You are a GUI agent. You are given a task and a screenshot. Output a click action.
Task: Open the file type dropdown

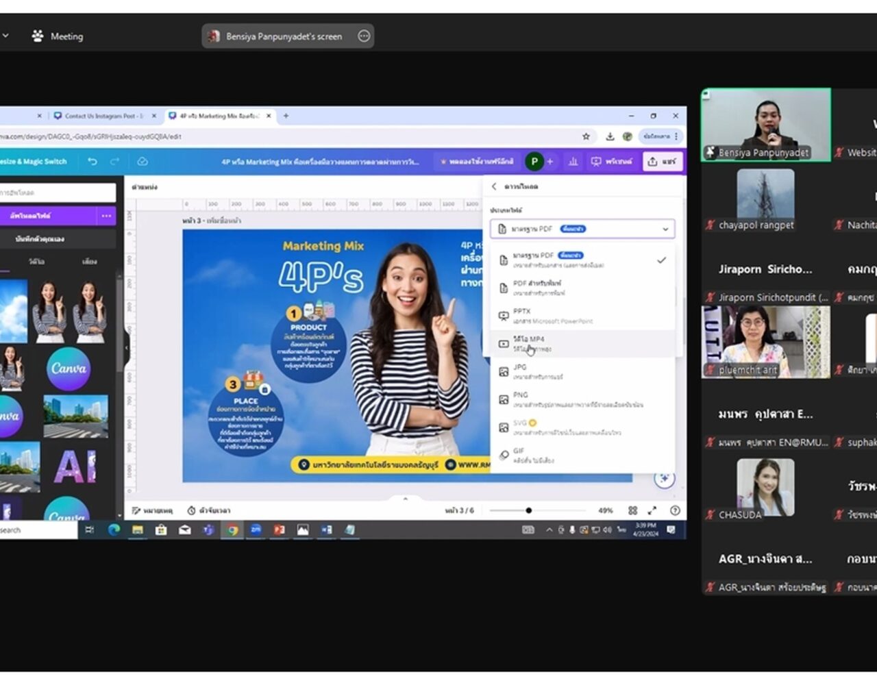(x=582, y=229)
